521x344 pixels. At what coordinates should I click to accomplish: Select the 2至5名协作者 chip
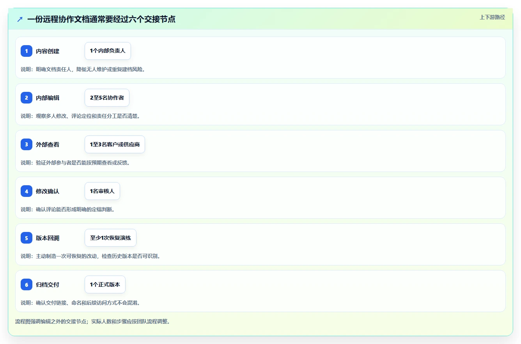(107, 98)
